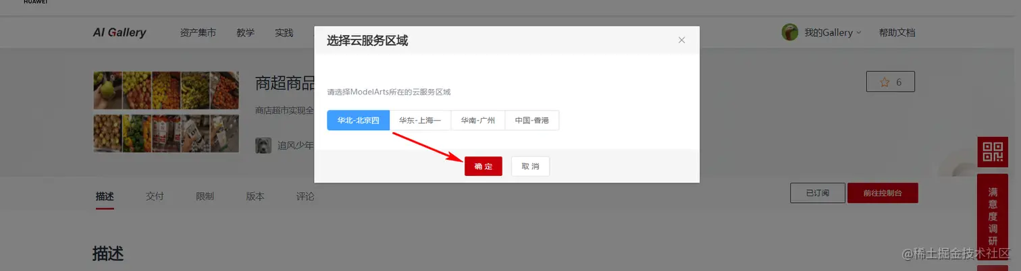Open the 实践 menu

pyautogui.click(x=284, y=32)
